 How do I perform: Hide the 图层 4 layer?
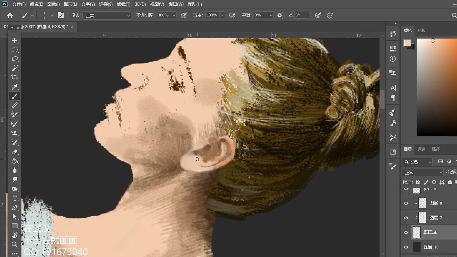click(406, 232)
